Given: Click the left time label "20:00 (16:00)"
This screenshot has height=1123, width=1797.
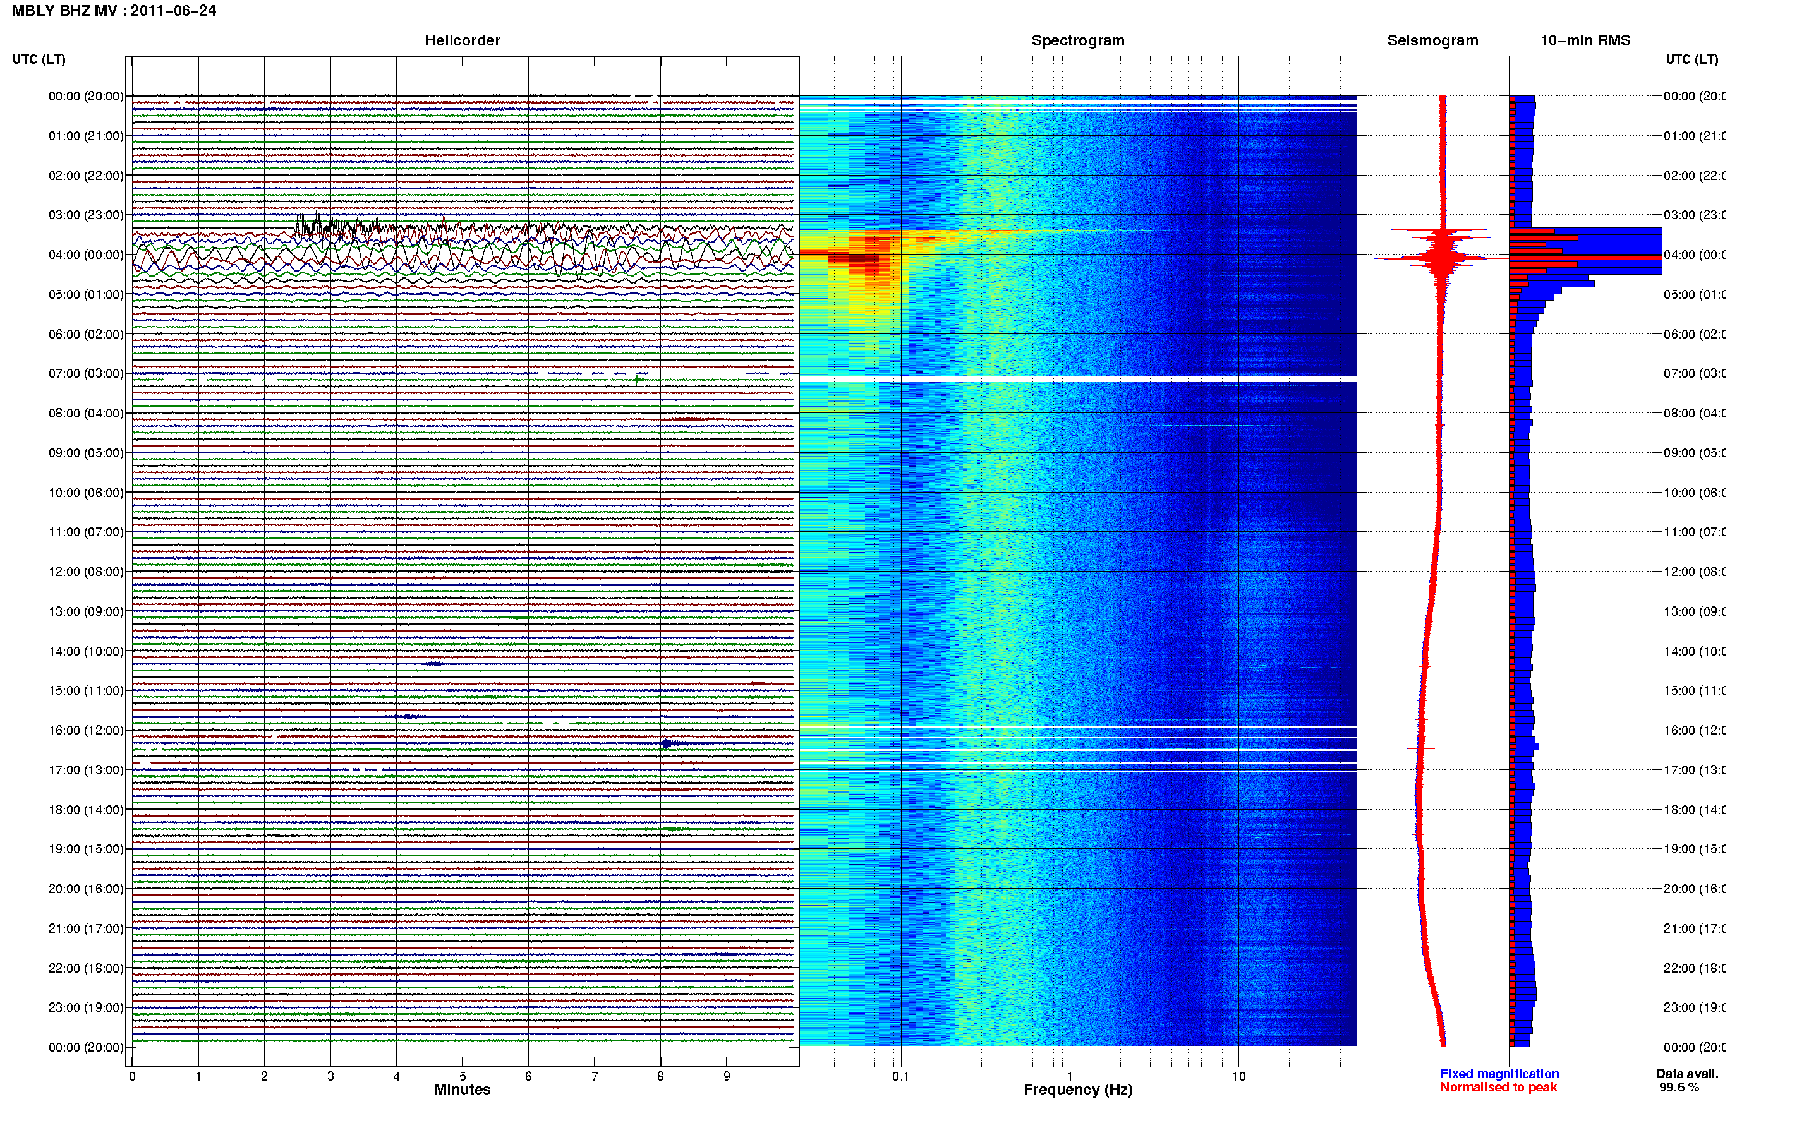Looking at the screenshot, I should click(x=86, y=889).
